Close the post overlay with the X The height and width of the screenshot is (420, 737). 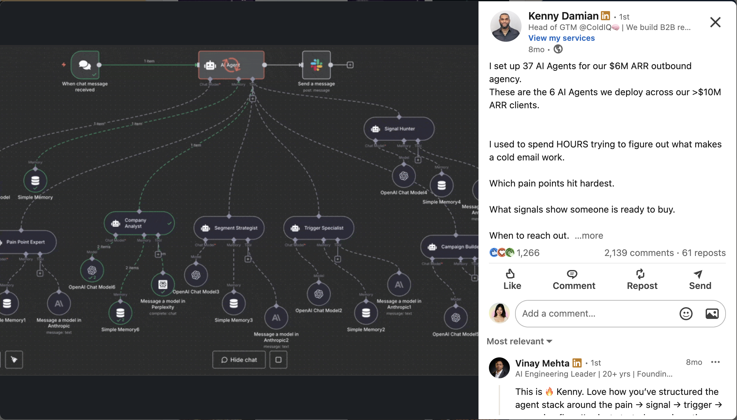(715, 22)
